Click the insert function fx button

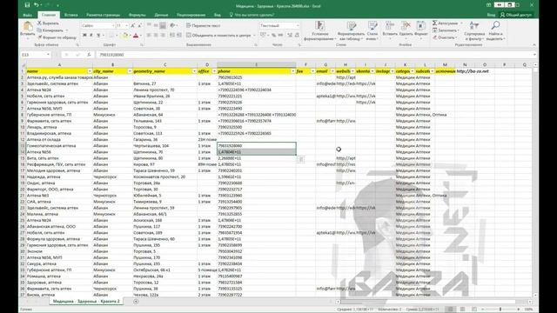point(89,55)
